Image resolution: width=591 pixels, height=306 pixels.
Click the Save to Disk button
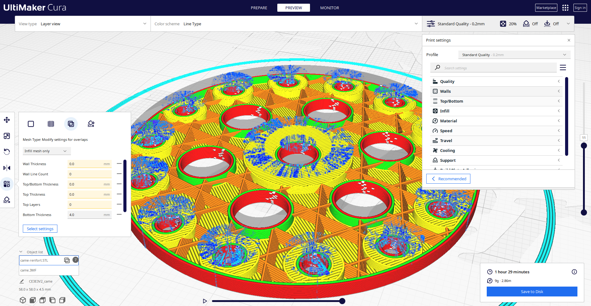click(x=532, y=291)
